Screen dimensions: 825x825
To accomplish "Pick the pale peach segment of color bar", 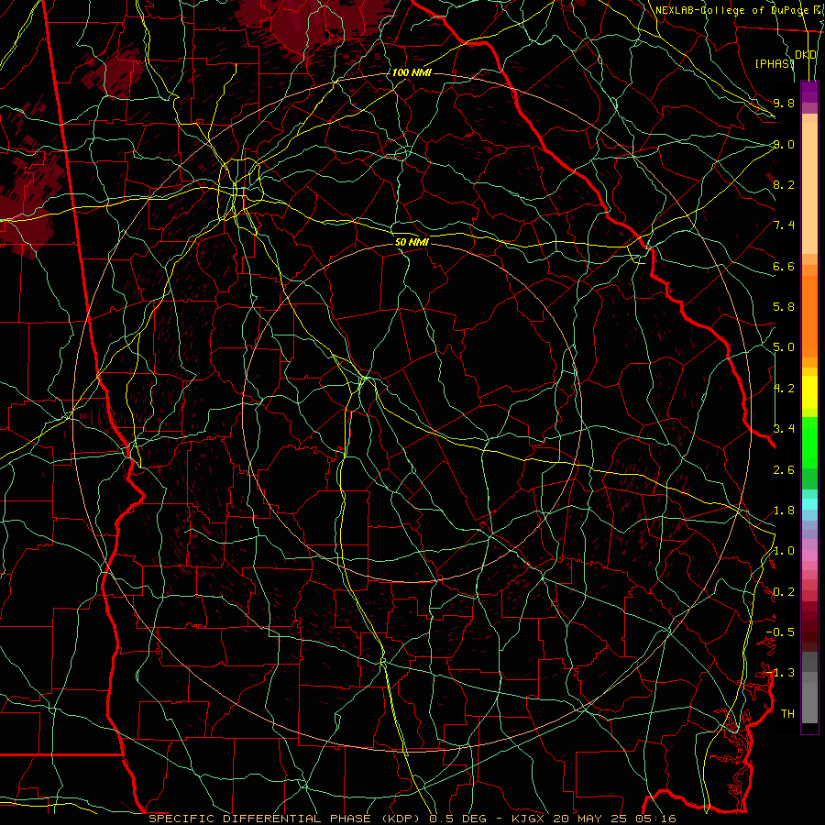I will 809,188.
